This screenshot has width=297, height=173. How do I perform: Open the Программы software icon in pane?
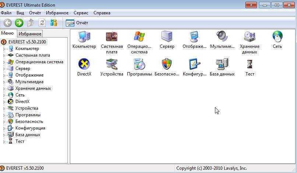(x=139, y=64)
